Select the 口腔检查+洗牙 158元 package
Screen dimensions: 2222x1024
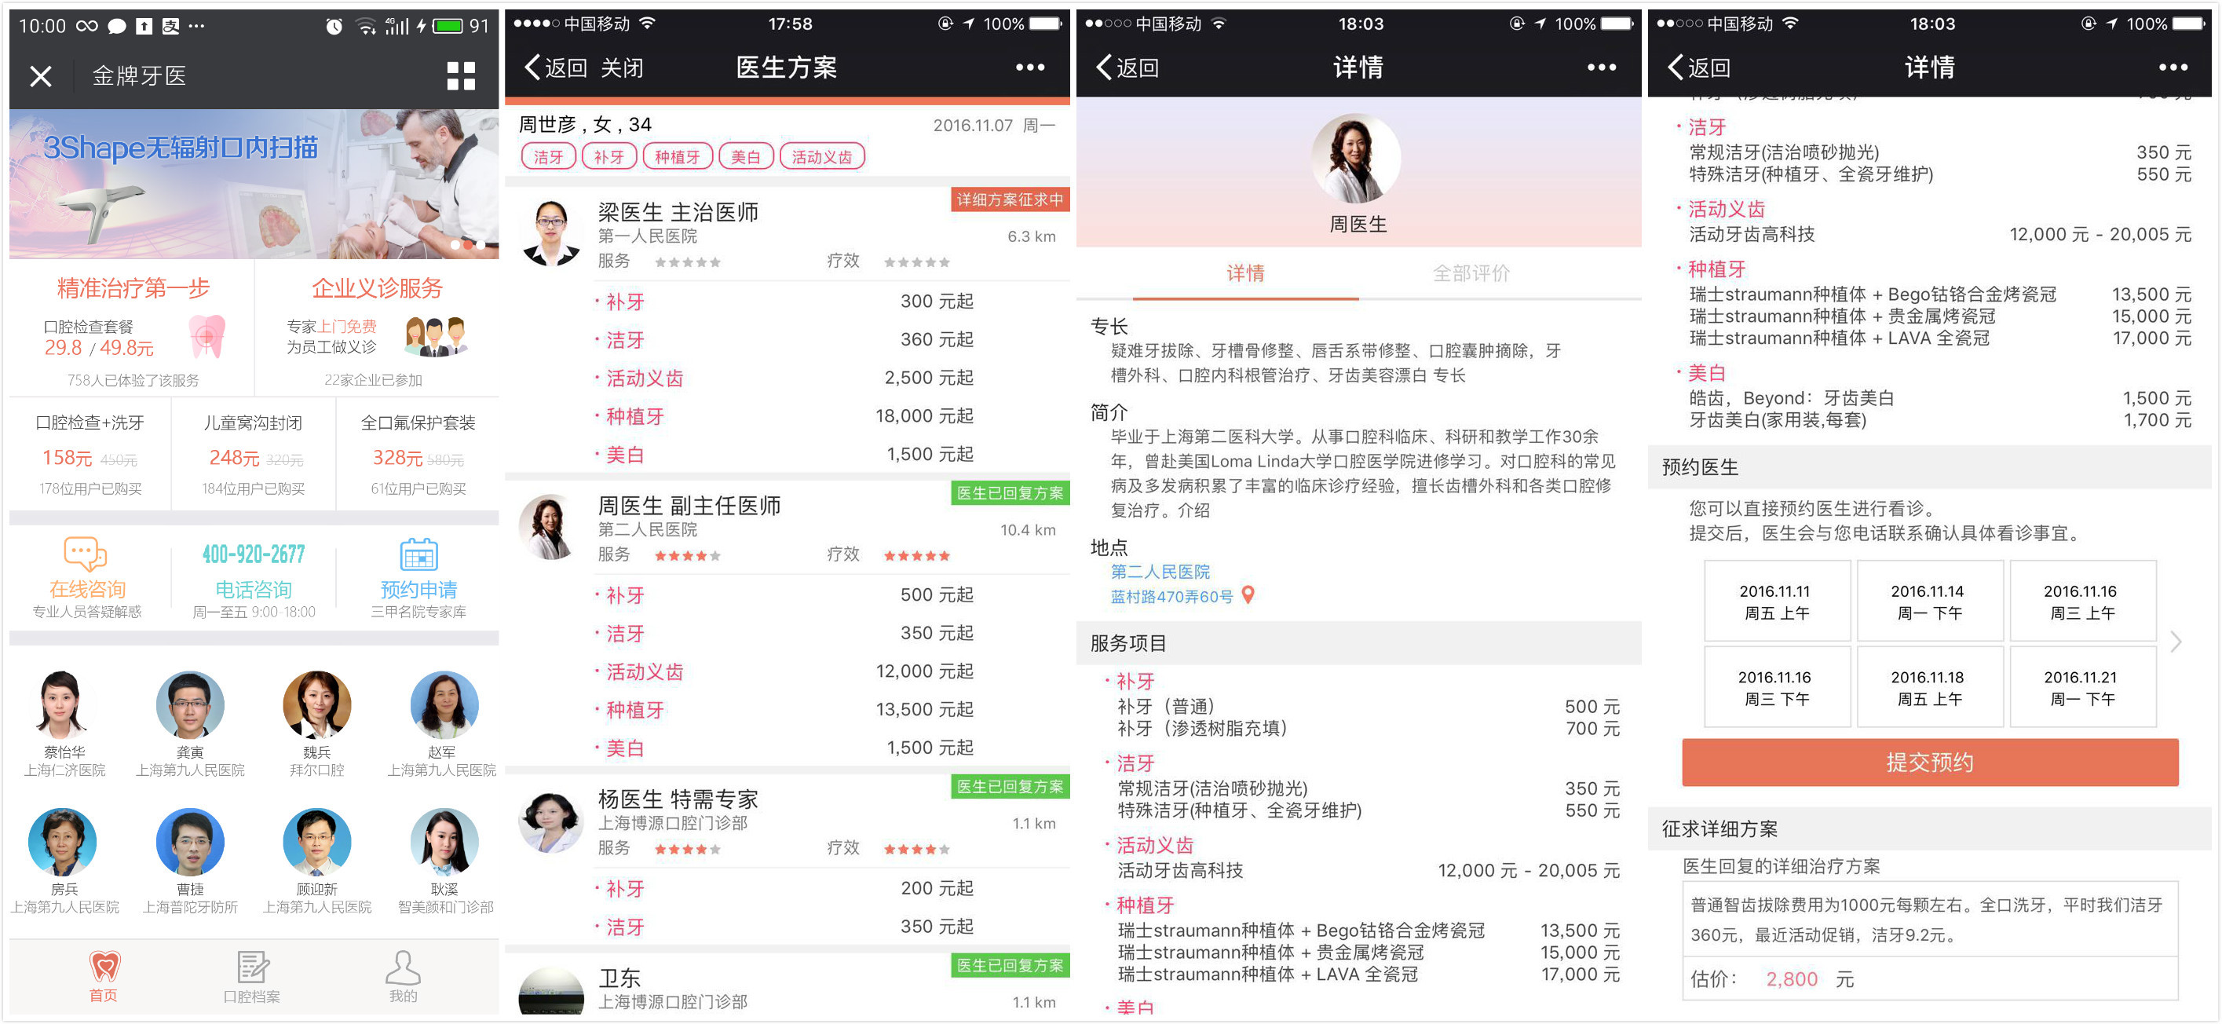coord(90,455)
